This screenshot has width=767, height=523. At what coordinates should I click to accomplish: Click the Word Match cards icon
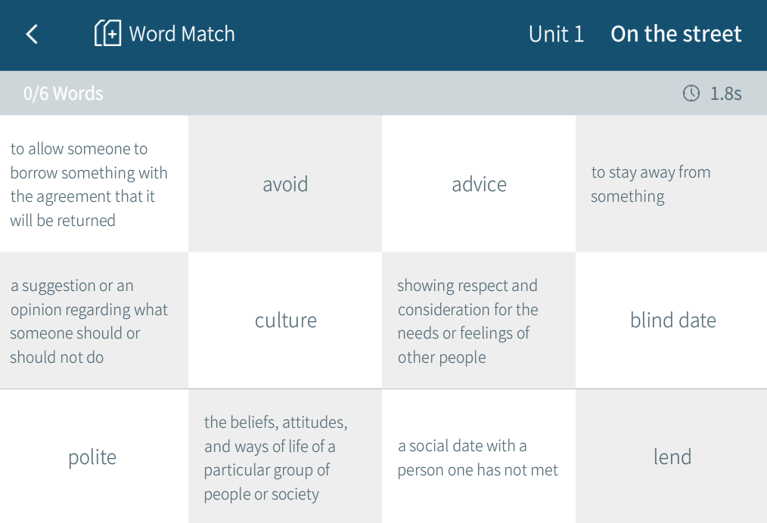click(107, 34)
